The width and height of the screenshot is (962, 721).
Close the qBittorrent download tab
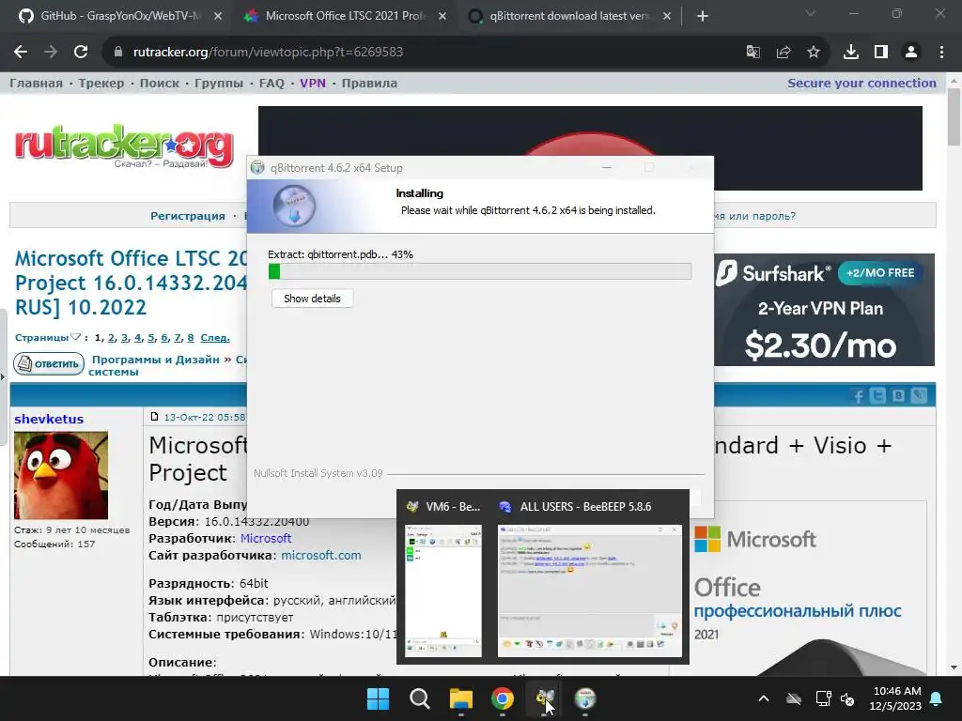(x=667, y=17)
